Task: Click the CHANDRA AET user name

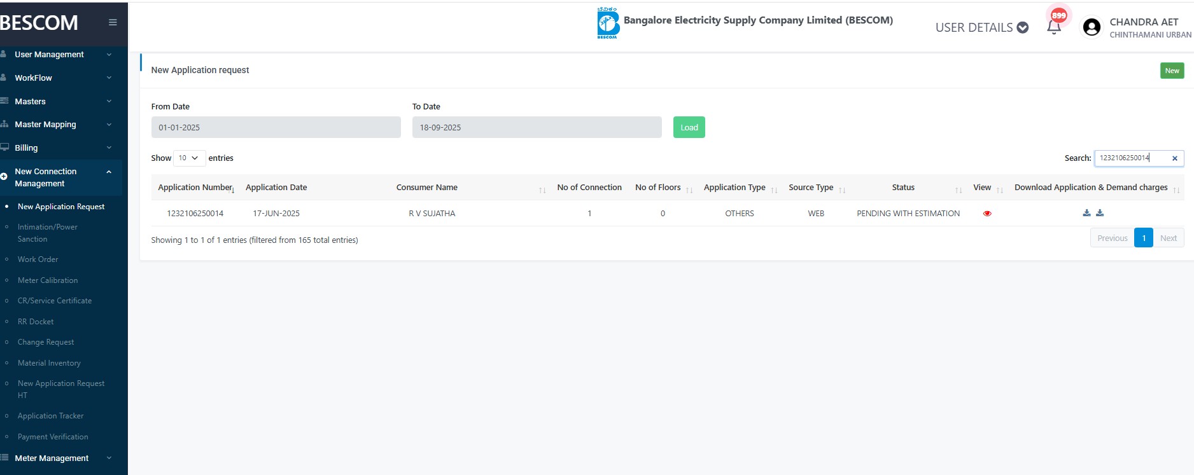Action: (1144, 22)
